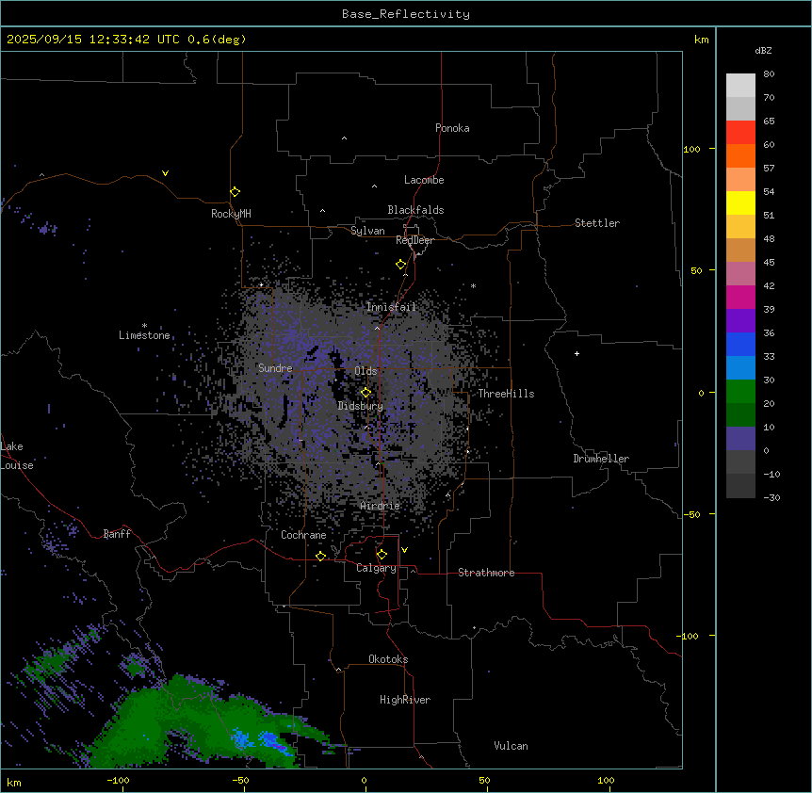Image resolution: width=812 pixels, height=793 pixels.
Task: Pick the light gray 70-80 dBZ legend swatch
Action: pos(740,86)
